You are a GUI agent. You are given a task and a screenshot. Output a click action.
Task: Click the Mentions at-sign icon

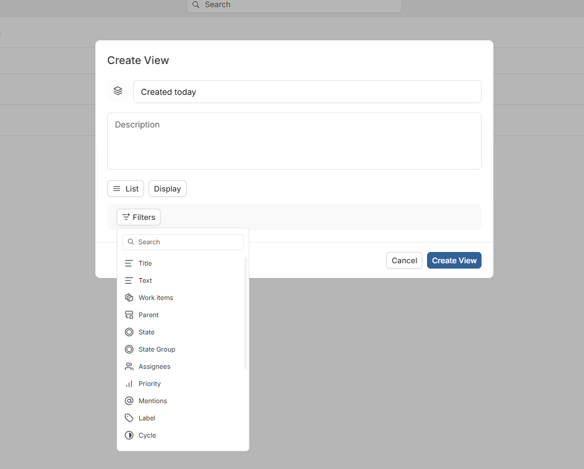pyautogui.click(x=129, y=401)
